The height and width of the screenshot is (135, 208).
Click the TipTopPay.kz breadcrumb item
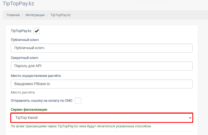pos(60,15)
